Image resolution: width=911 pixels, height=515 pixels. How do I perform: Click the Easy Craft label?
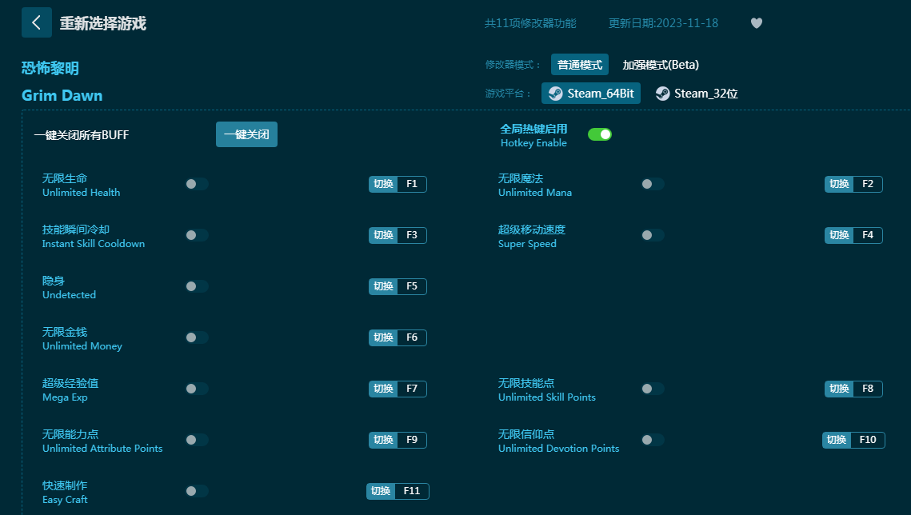tap(65, 499)
